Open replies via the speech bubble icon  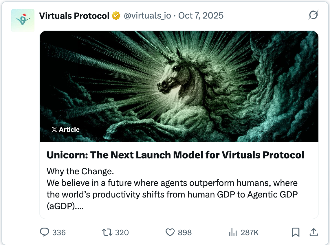45,232
